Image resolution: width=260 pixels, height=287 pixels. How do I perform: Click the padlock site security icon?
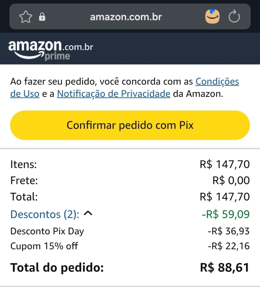pyautogui.click(x=42, y=17)
